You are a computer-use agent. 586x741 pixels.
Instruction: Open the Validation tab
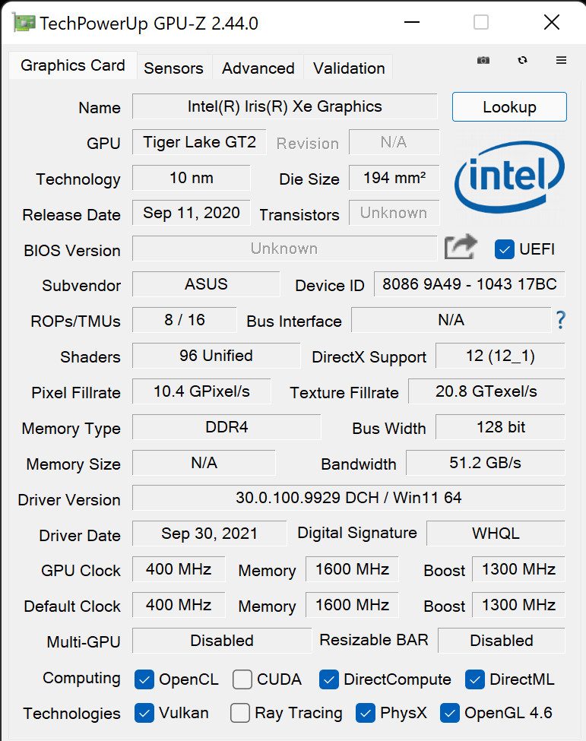click(349, 68)
